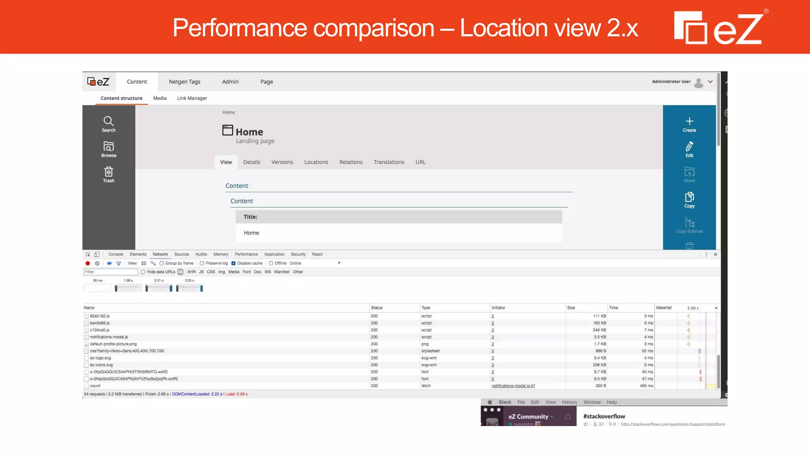Activate the DevTools inspect element picker
Image resolution: width=810 pixels, height=455 pixels.
pos(88,254)
